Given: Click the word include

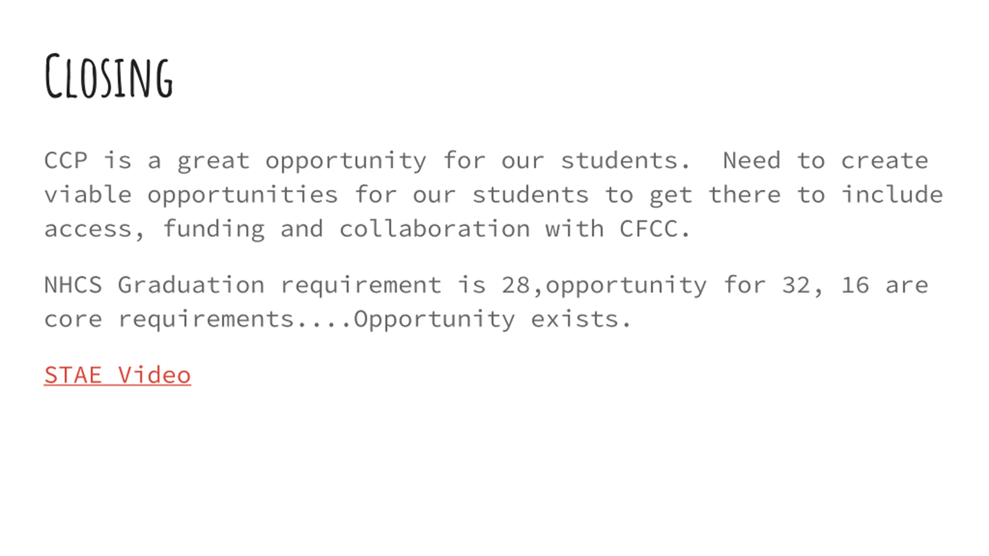Looking at the screenshot, I should (892, 194).
